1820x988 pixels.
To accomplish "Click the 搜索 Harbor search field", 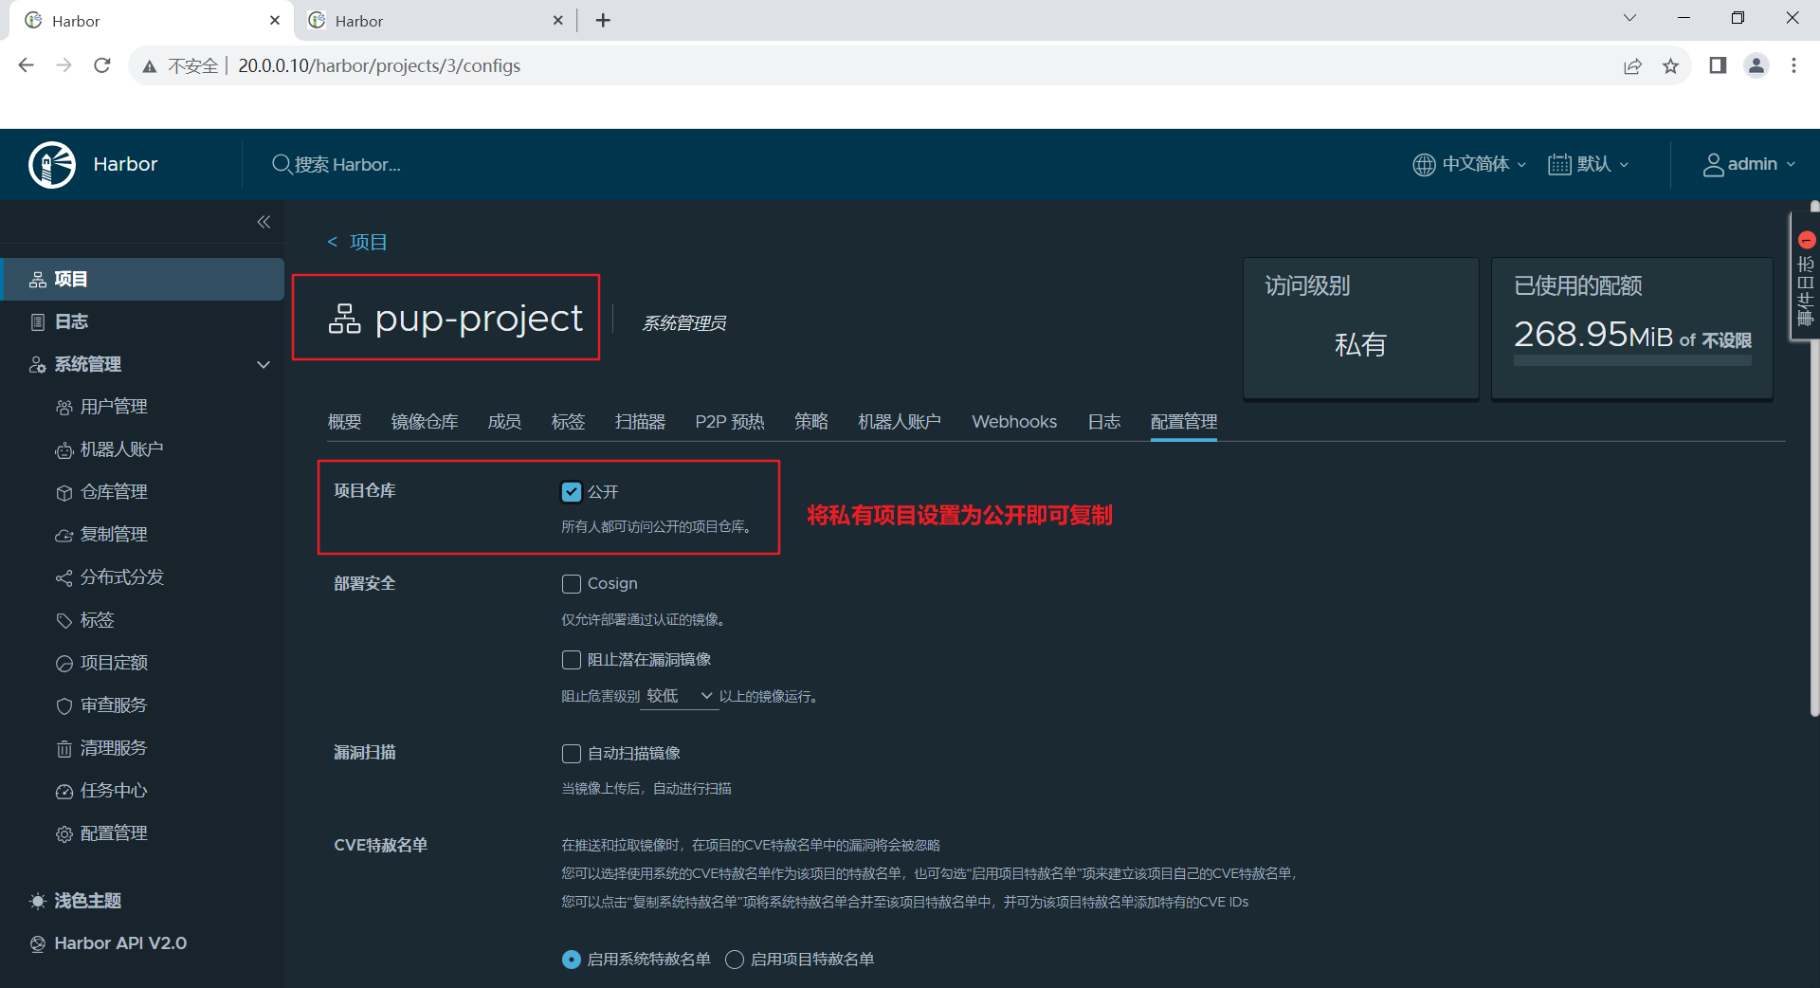I will [348, 164].
